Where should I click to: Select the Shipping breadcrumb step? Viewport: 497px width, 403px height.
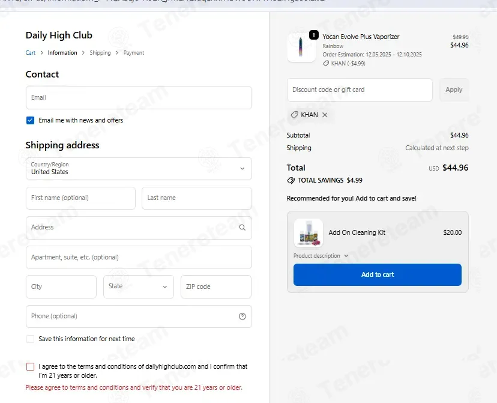pos(100,53)
